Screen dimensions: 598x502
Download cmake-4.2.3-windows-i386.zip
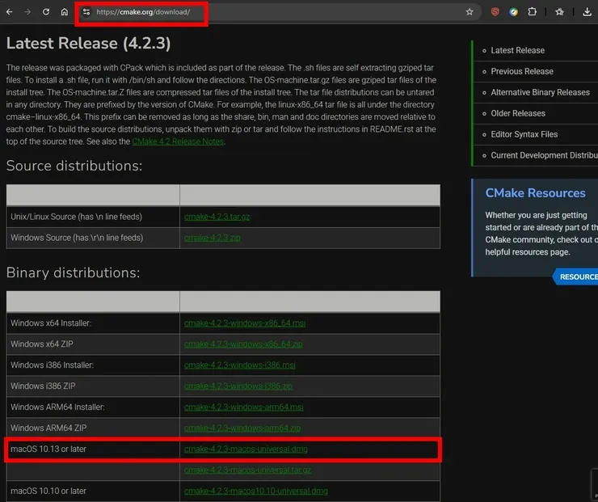pyautogui.click(x=238, y=386)
